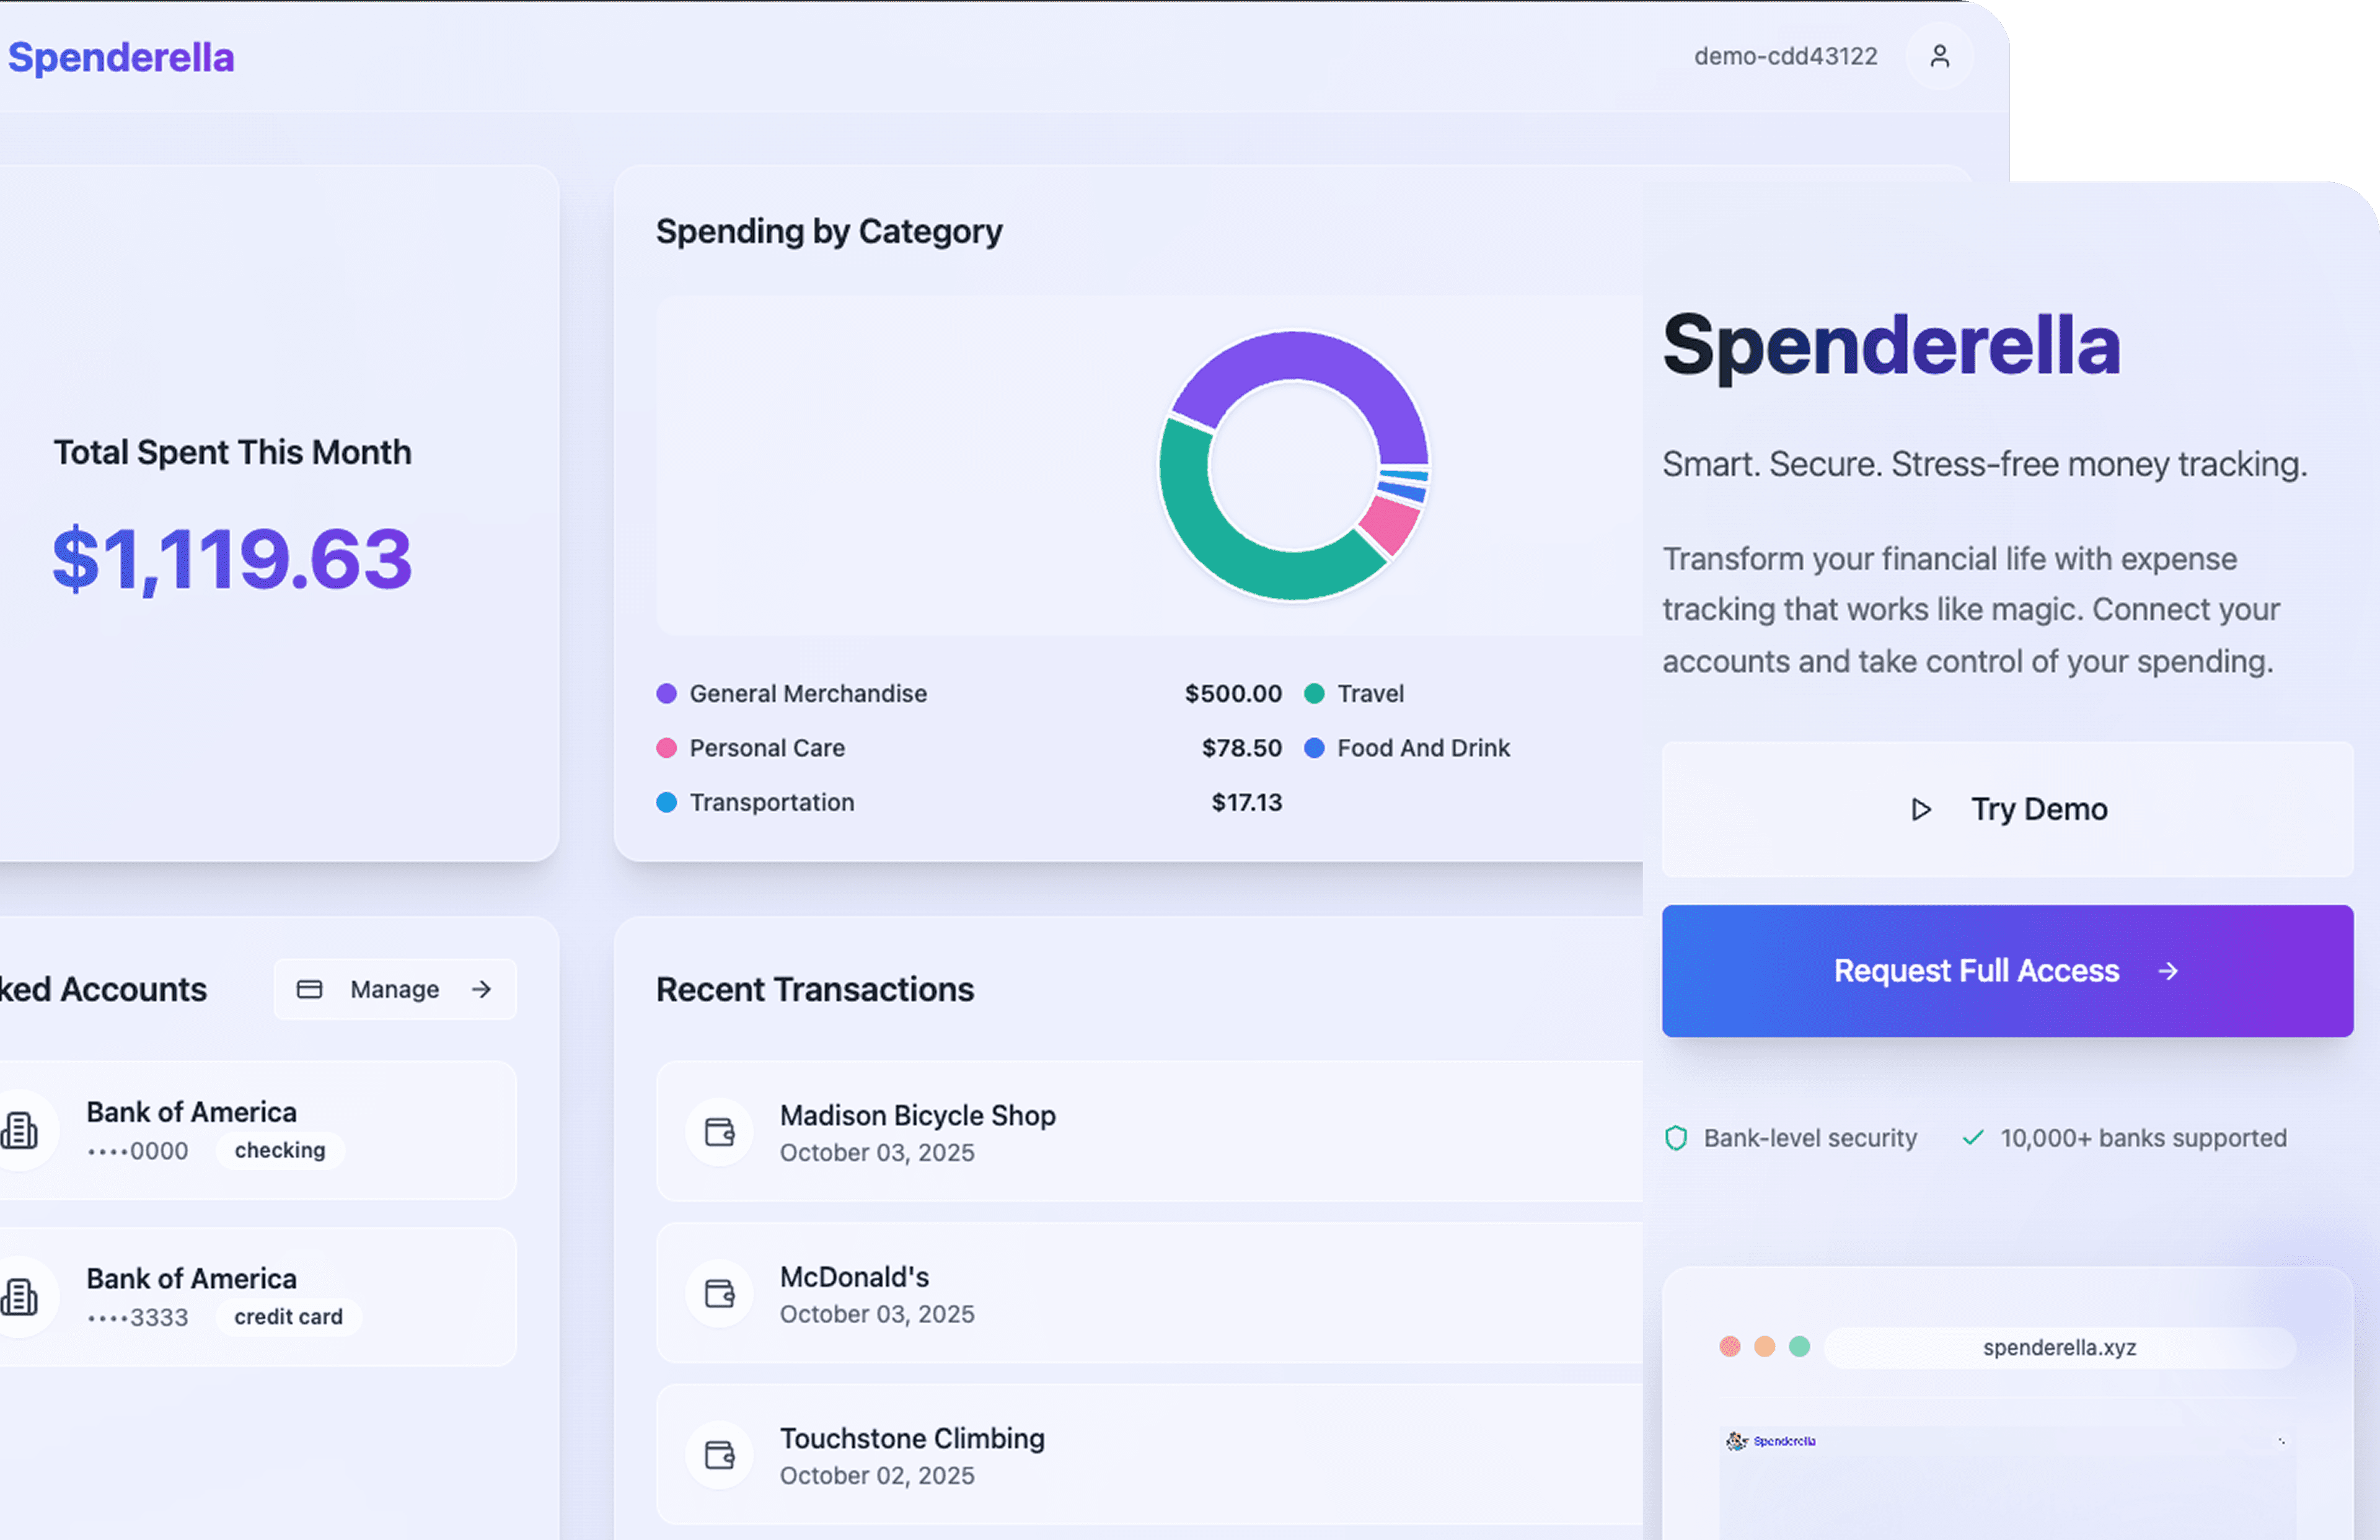
Task: Click the spenderella.xyz address bar
Action: coord(2059,1348)
